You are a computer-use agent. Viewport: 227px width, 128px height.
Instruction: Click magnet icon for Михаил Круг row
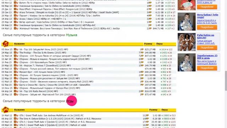(17, 72)
